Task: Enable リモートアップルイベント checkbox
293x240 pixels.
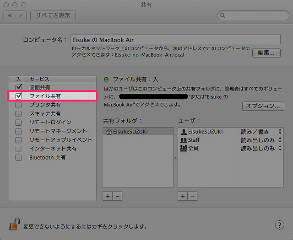Action: 18,140
